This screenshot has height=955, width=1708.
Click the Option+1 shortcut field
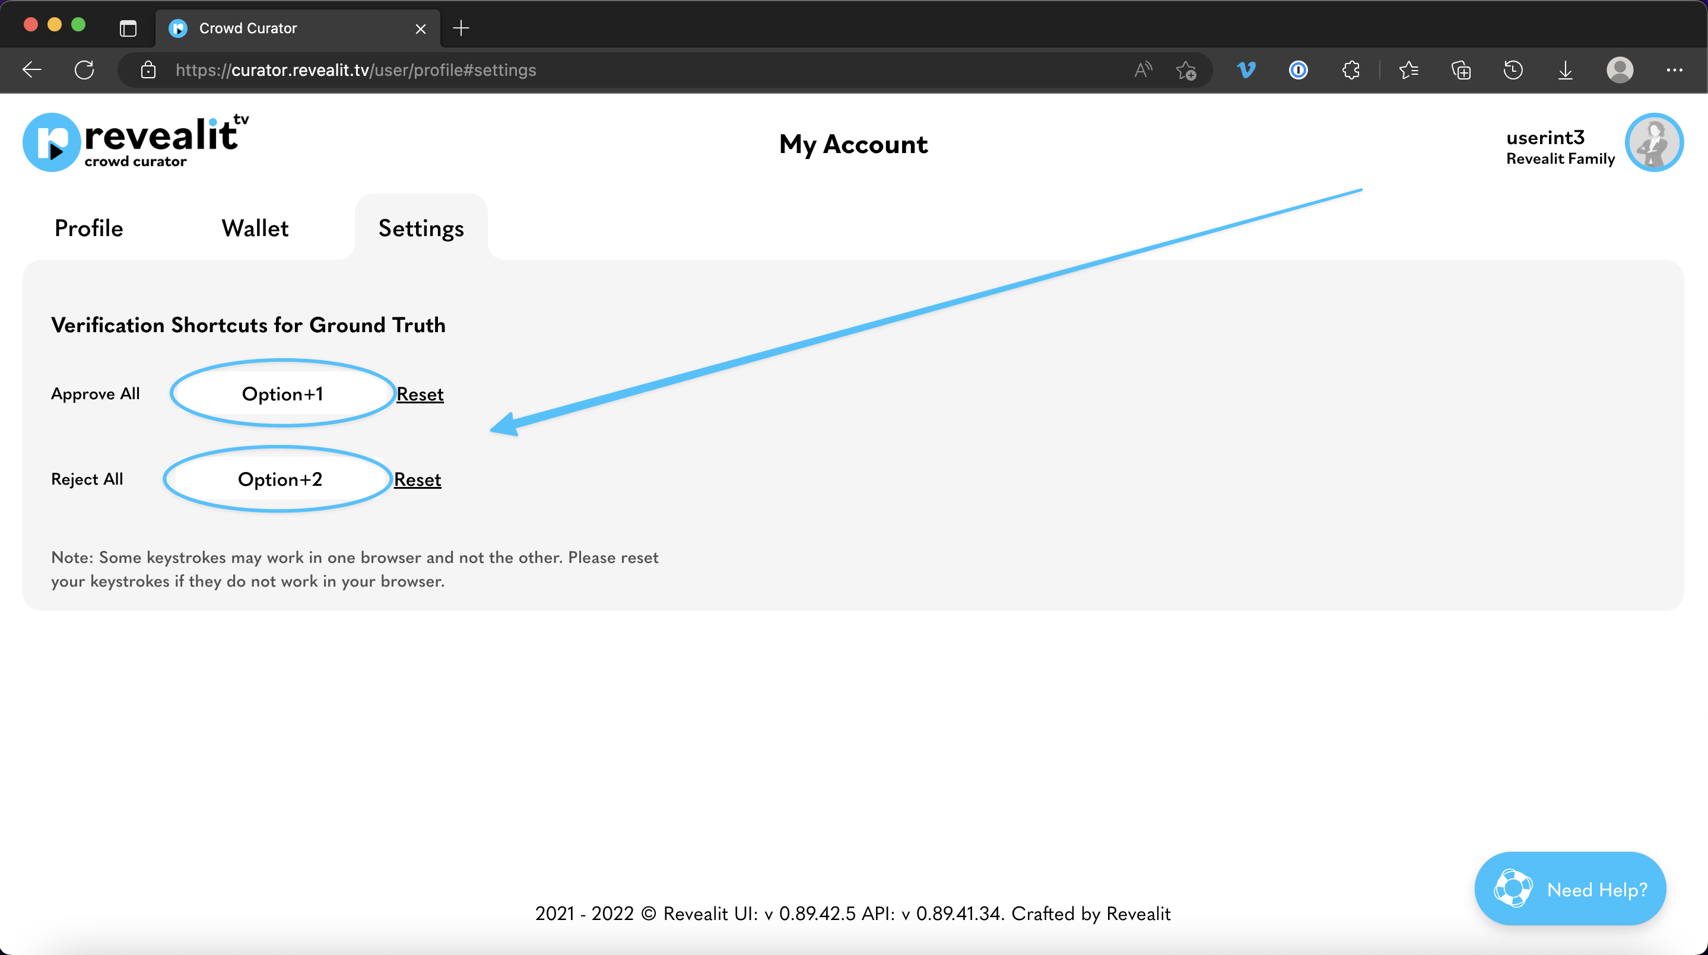pos(282,394)
